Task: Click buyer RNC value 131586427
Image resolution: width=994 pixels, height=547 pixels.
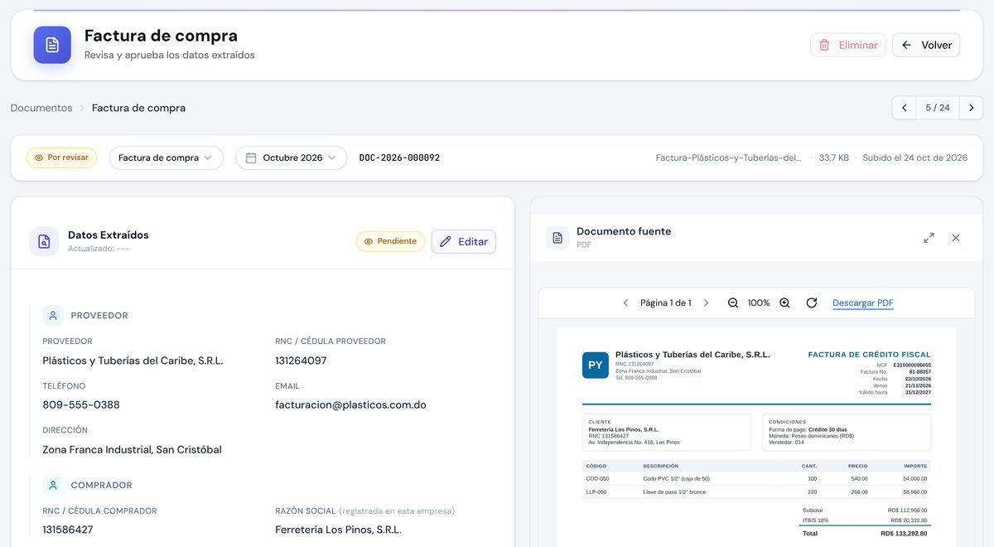Action: (x=68, y=530)
